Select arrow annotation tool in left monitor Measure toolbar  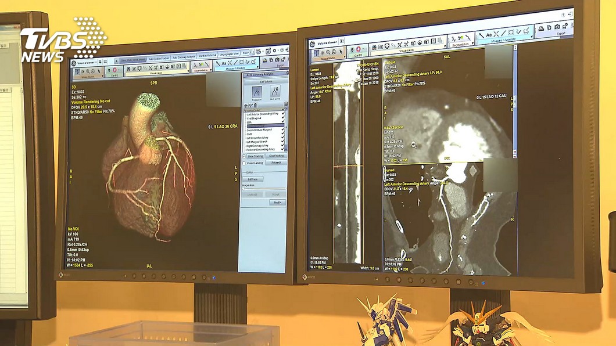218,63
